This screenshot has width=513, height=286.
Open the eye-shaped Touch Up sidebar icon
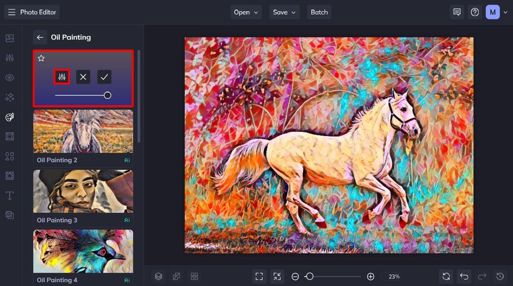10,78
